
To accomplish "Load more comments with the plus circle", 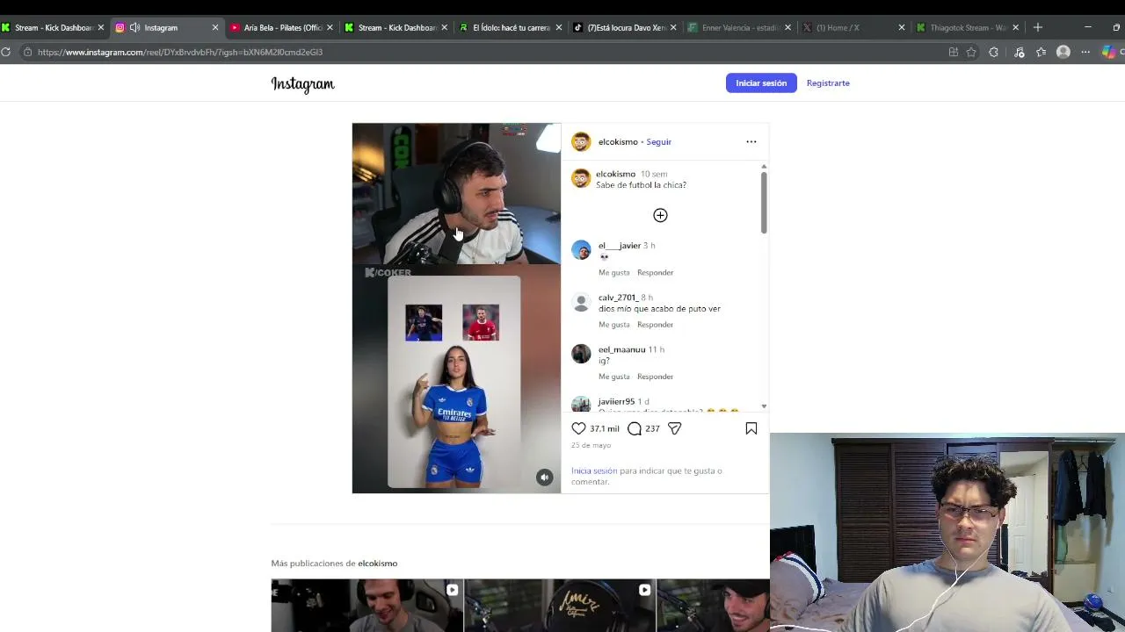I will tap(660, 215).
